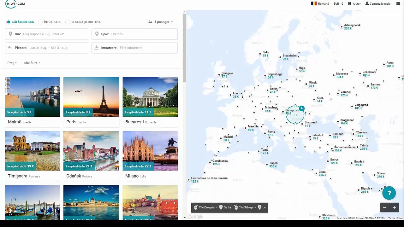Open the Plecare departure date field
Screen dimensions: 404x227
pos(47,48)
